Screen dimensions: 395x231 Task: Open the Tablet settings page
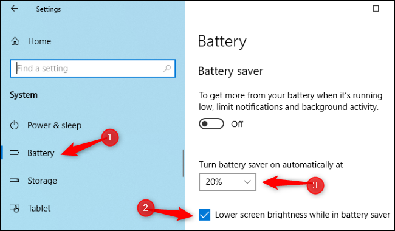(x=39, y=208)
